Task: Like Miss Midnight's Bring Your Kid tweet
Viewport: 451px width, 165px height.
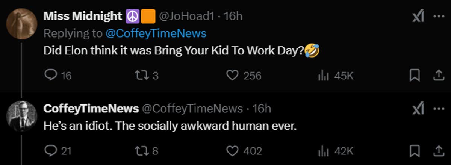Action: (x=233, y=76)
